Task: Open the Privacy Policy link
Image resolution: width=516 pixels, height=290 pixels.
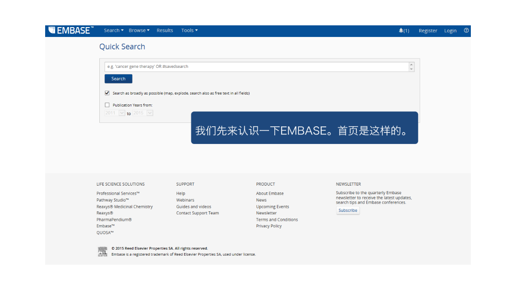Action: (x=269, y=226)
